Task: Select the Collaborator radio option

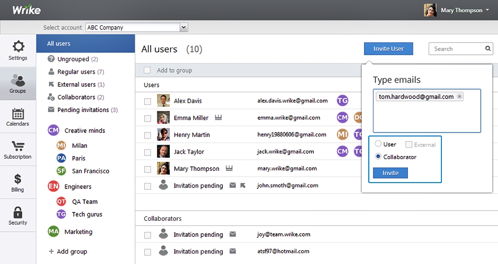Action: click(x=378, y=157)
